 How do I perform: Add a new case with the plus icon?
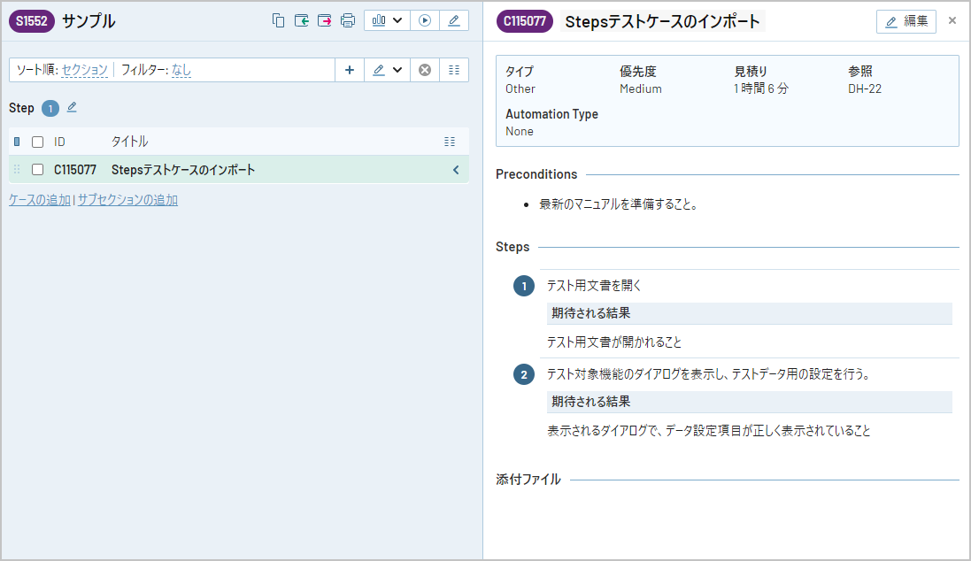point(350,69)
